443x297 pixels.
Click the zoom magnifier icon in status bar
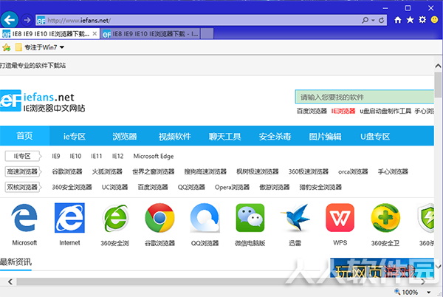coord(397,291)
